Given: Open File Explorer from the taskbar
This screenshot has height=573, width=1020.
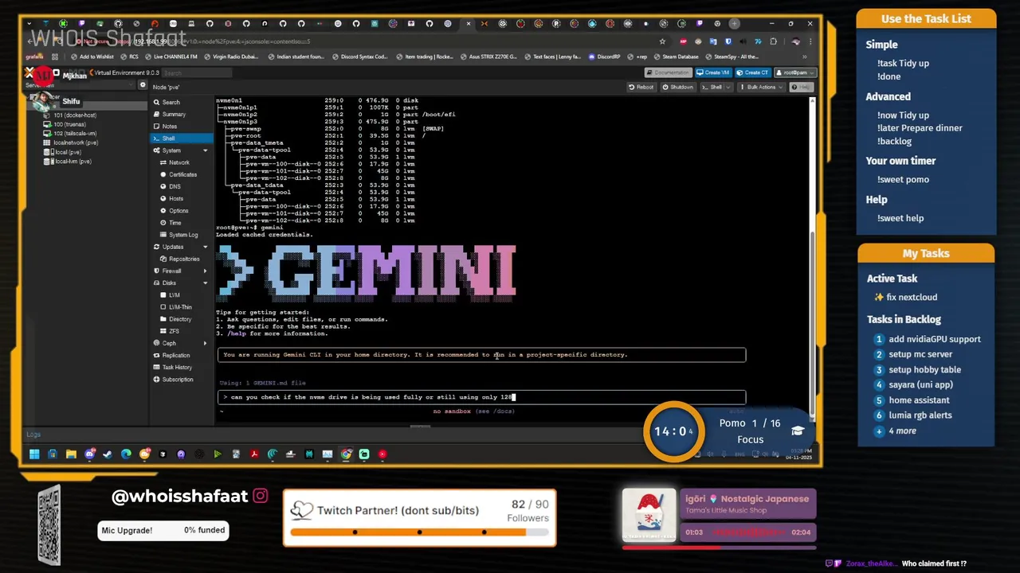Looking at the screenshot, I should 71,454.
